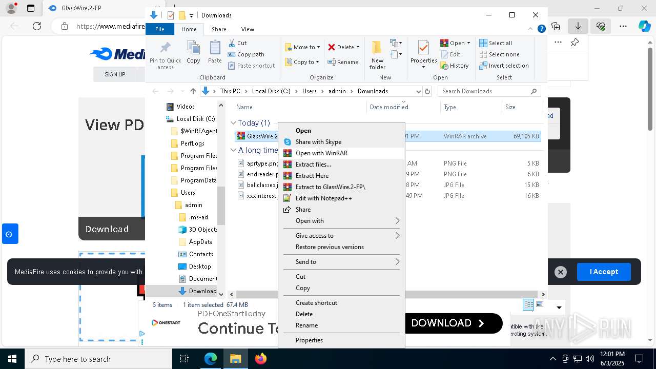Click Select none in ribbon
656x369 pixels.
click(x=499, y=54)
